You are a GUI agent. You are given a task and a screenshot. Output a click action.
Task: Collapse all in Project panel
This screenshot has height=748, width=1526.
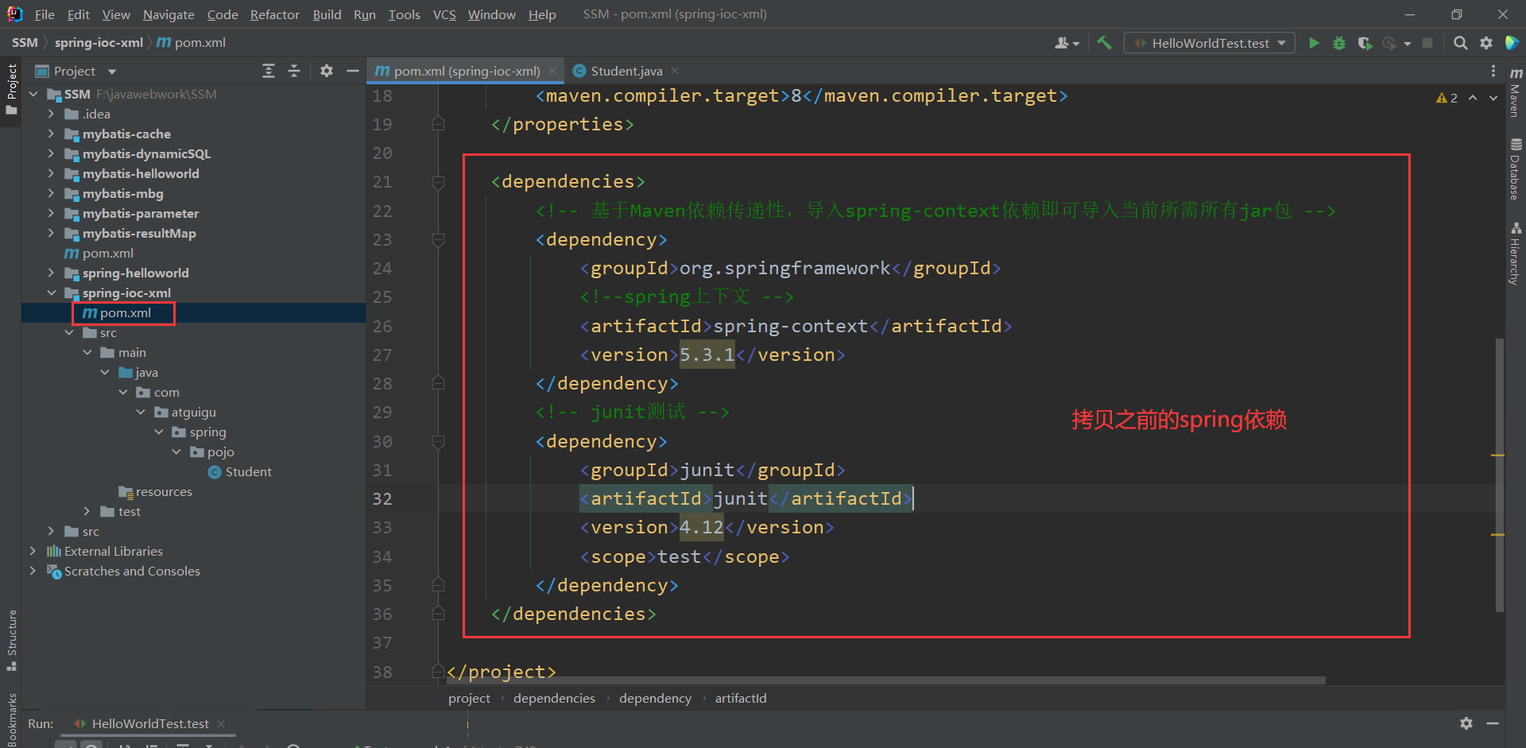[x=294, y=71]
